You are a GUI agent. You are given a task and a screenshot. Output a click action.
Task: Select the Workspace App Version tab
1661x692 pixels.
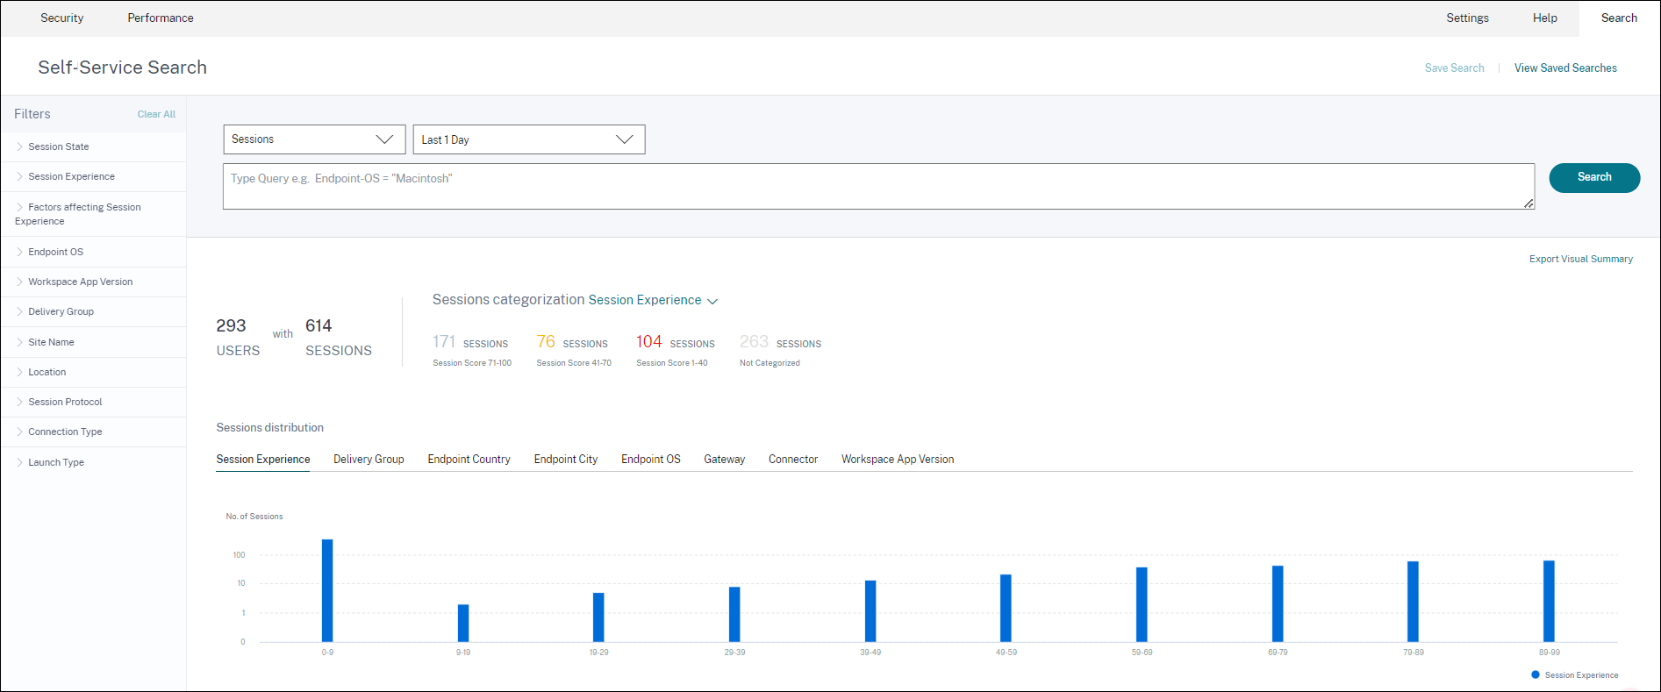click(x=897, y=459)
